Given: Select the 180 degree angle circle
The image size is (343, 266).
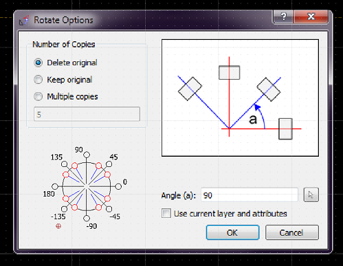Looking at the screenshot, I should (55, 186).
